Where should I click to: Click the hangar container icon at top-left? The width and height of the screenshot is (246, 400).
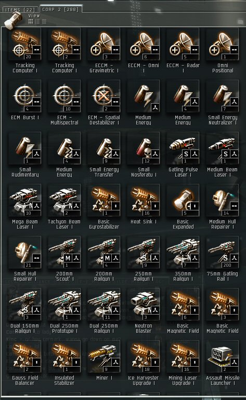point(14,20)
